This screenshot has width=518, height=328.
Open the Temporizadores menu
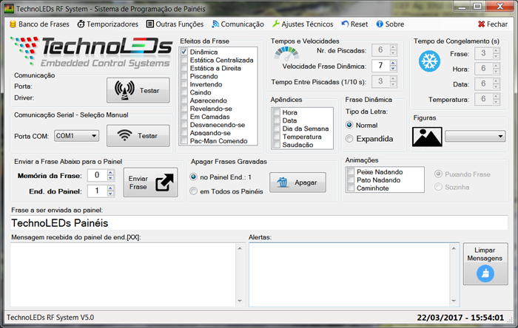[x=108, y=24]
